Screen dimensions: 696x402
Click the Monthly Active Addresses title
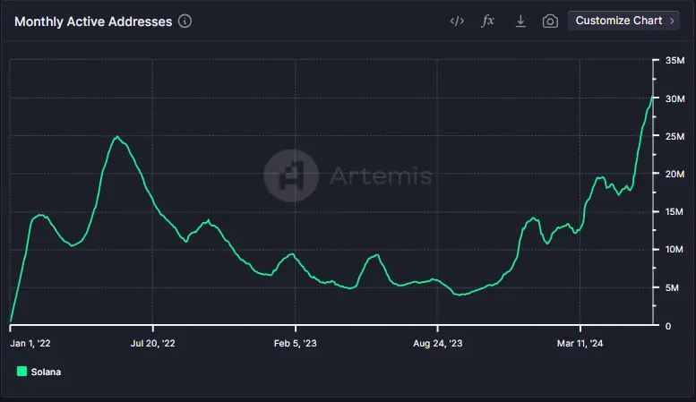[x=92, y=21]
